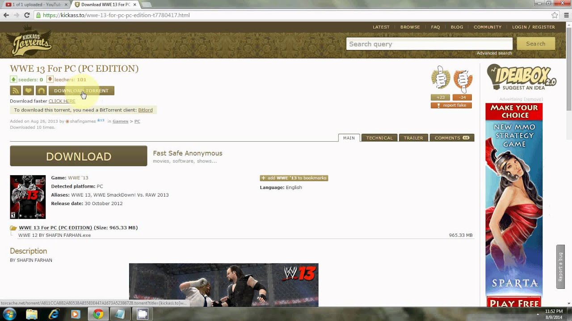
Task: Click the remove advertising link
Action: coord(533,99)
